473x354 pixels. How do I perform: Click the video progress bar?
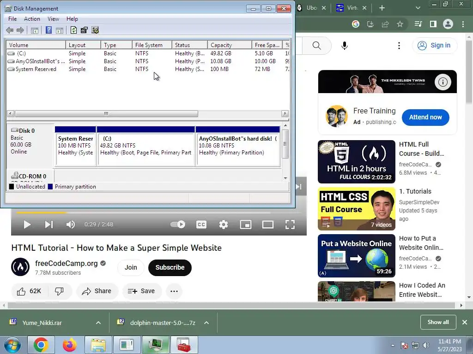coord(159,212)
